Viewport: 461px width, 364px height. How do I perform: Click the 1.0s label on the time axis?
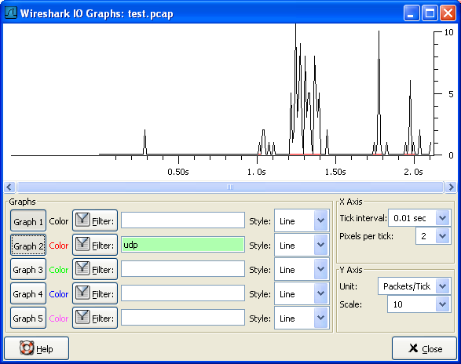[257, 172]
